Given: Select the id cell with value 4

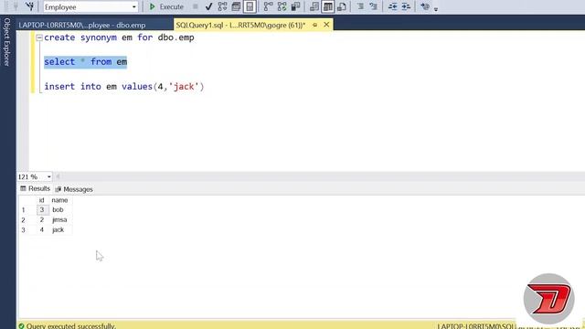Looking at the screenshot, I should click(42, 229).
